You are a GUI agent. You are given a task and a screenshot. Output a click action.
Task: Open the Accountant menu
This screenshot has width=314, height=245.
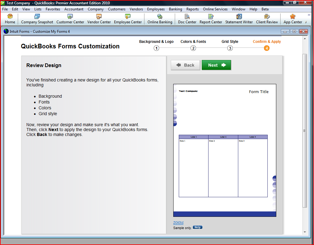[74, 9]
